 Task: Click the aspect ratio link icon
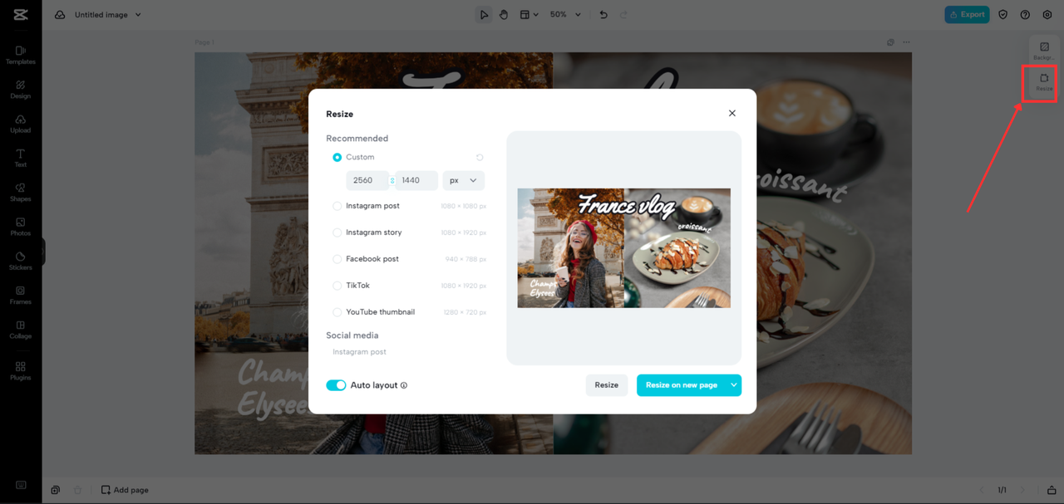(x=392, y=180)
